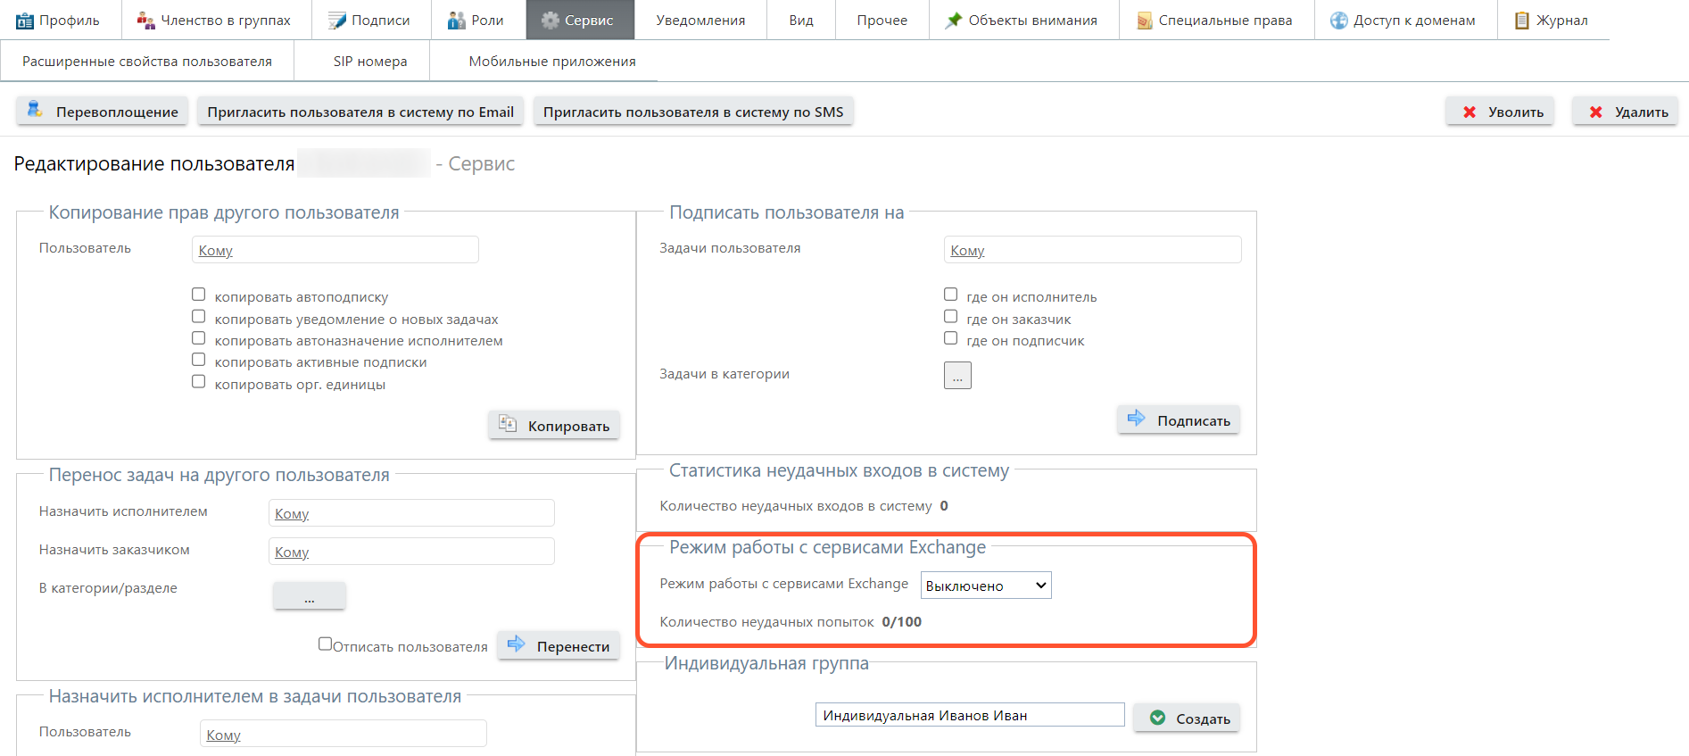Open the Профиль tab icon
The width and height of the screenshot is (1689, 756).
pyautogui.click(x=25, y=21)
